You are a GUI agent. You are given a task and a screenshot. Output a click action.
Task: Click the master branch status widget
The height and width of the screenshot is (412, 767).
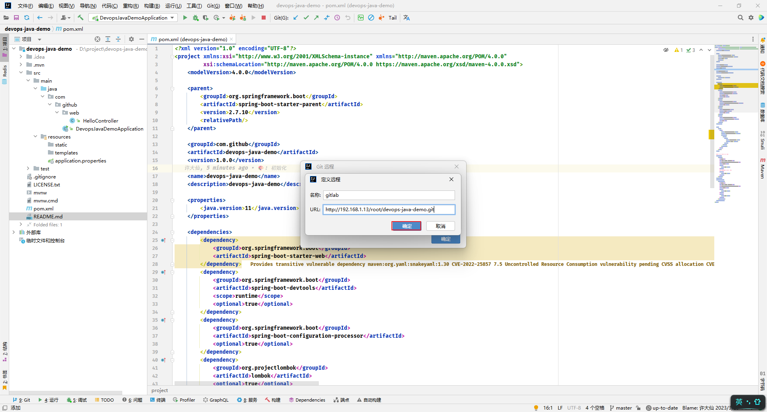coord(621,408)
